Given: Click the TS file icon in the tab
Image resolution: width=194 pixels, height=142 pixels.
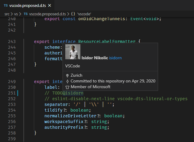Looking at the screenshot, I should point(6,6).
